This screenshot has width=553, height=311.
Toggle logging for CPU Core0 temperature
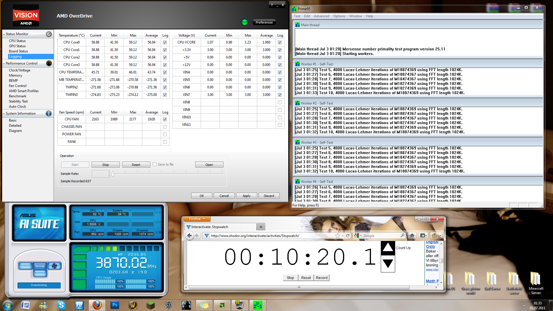(x=165, y=42)
